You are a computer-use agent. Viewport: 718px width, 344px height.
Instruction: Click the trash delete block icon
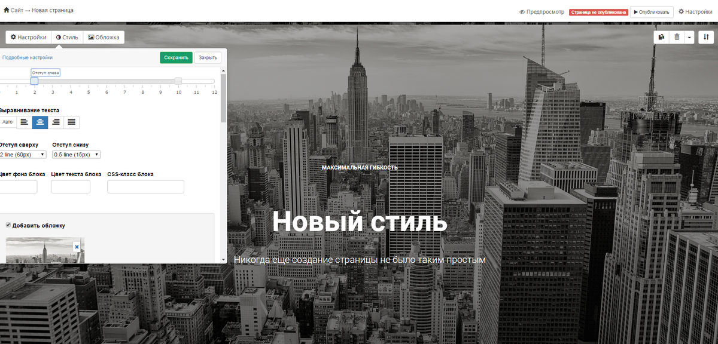point(677,37)
